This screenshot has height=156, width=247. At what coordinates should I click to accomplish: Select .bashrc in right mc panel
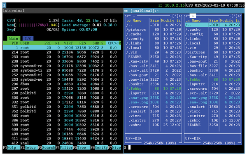click(213, 70)
